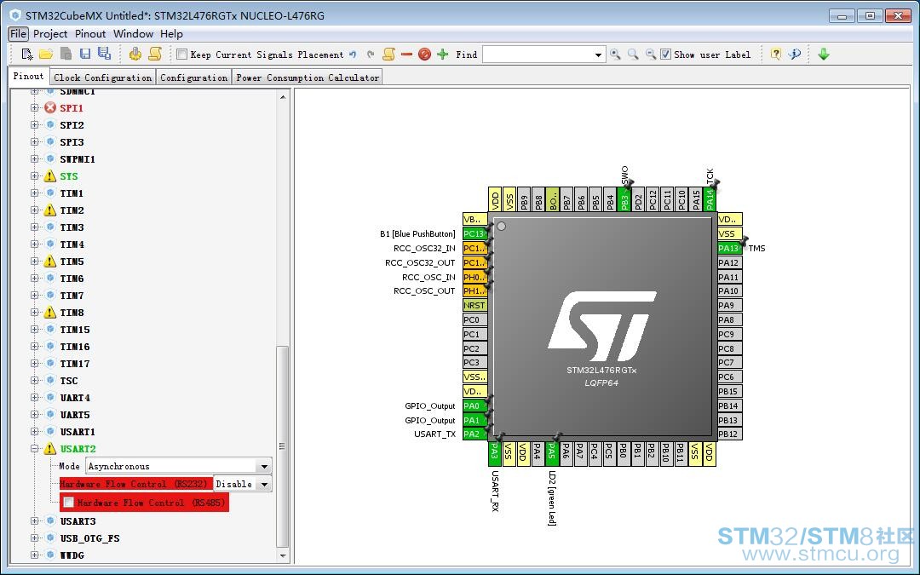This screenshot has height=575, width=920.
Task: Expand the SYS tree node
Action: tap(35, 176)
